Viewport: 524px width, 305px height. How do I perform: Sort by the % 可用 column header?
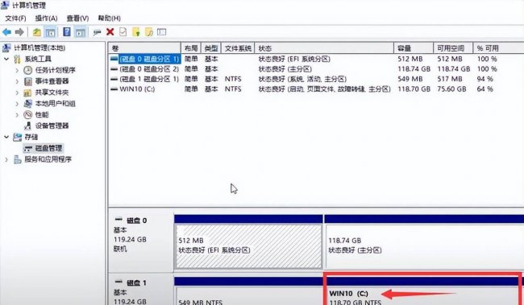(498, 48)
